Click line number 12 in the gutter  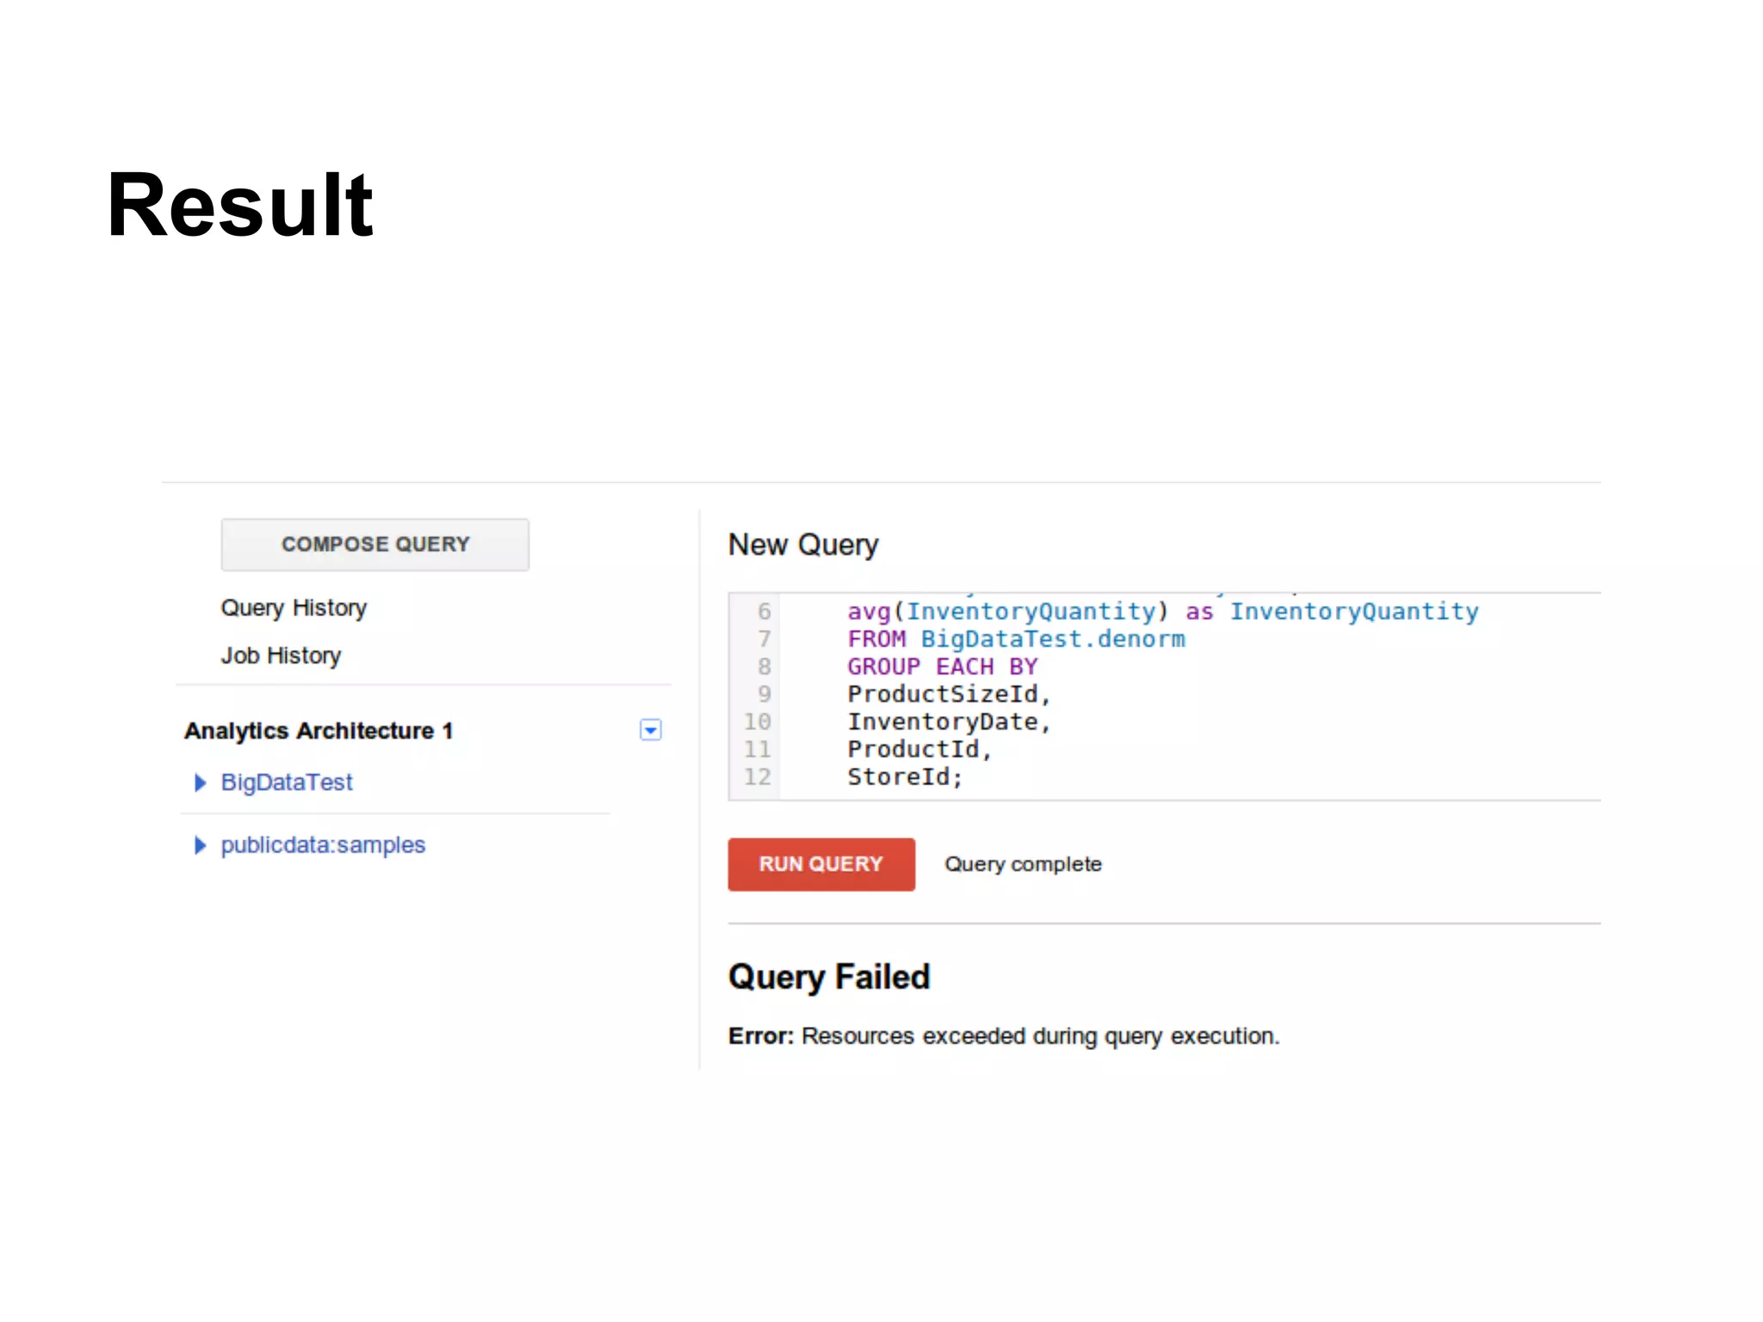pos(757,777)
